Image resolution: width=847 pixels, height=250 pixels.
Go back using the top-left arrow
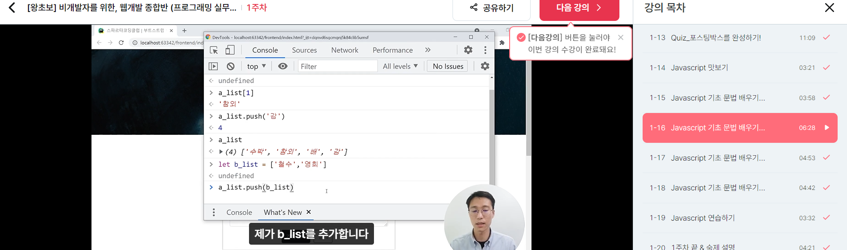12,8
